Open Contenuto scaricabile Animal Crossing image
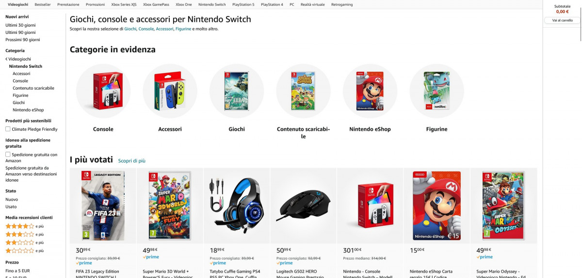This screenshot has height=278, width=582. (303, 91)
